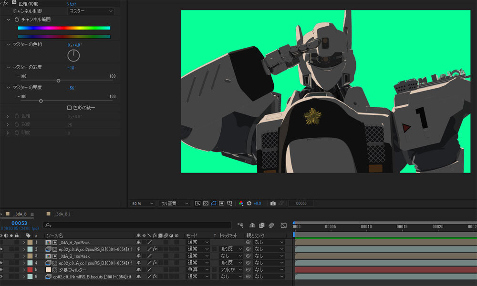Click the Master Hue value 0x+4.0°
This screenshot has width=477, height=286.
click(74, 45)
